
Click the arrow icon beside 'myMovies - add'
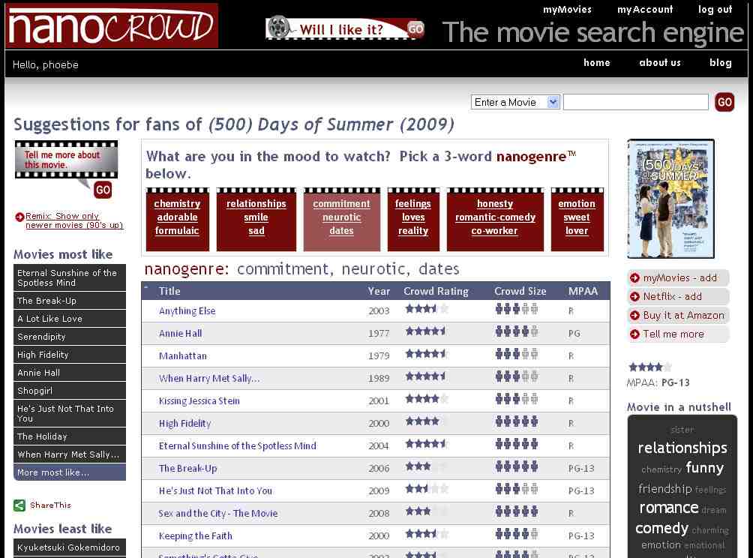click(634, 278)
